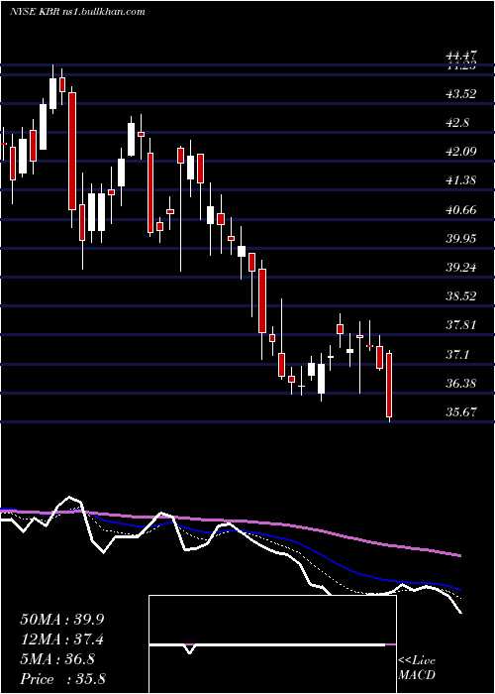Image resolution: width=495 pixels, height=694 pixels.
Task: Select the 39.24 price level label
Action: click(x=461, y=268)
